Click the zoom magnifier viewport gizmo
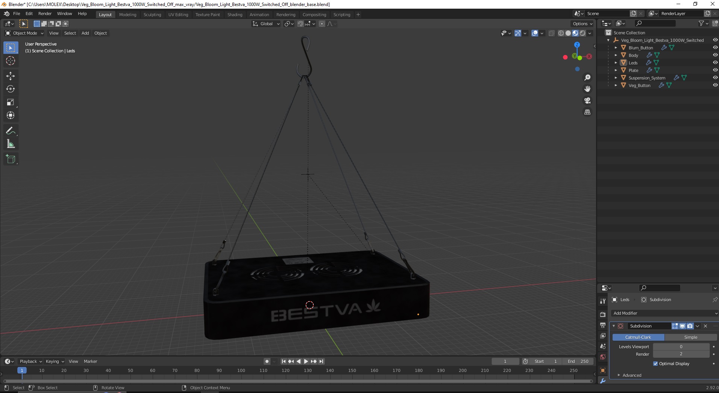Image resolution: width=719 pixels, height=393 pixels. tap(587, 78)
